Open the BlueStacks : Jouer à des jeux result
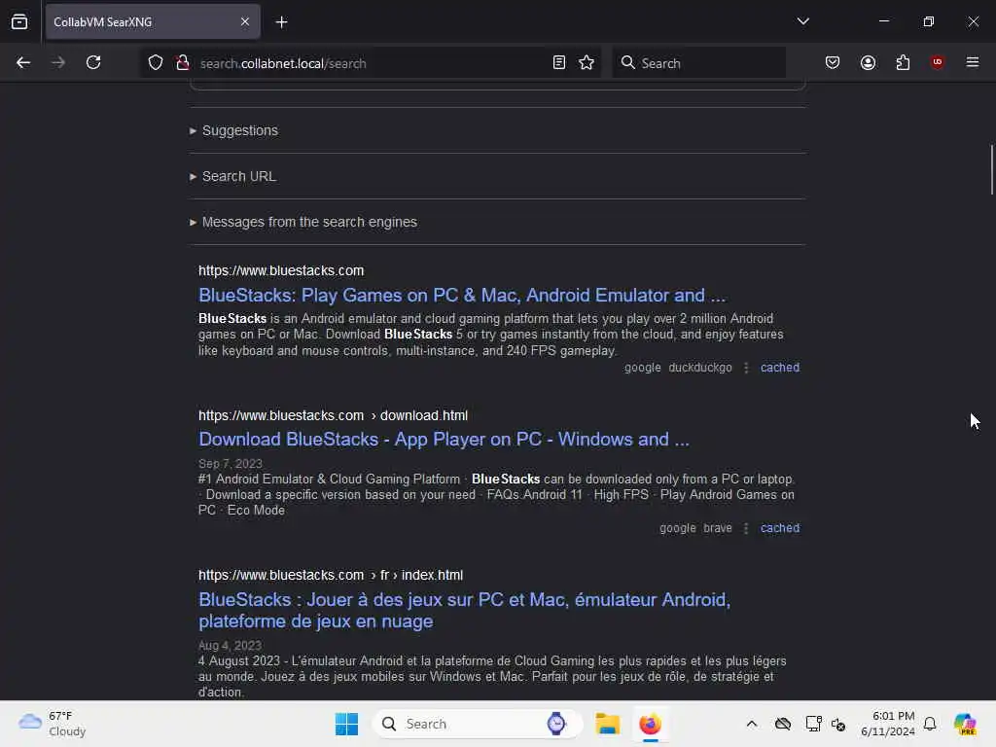Image resolution: width=996 pixels, height=747 pixels. (x=464, y=611)
